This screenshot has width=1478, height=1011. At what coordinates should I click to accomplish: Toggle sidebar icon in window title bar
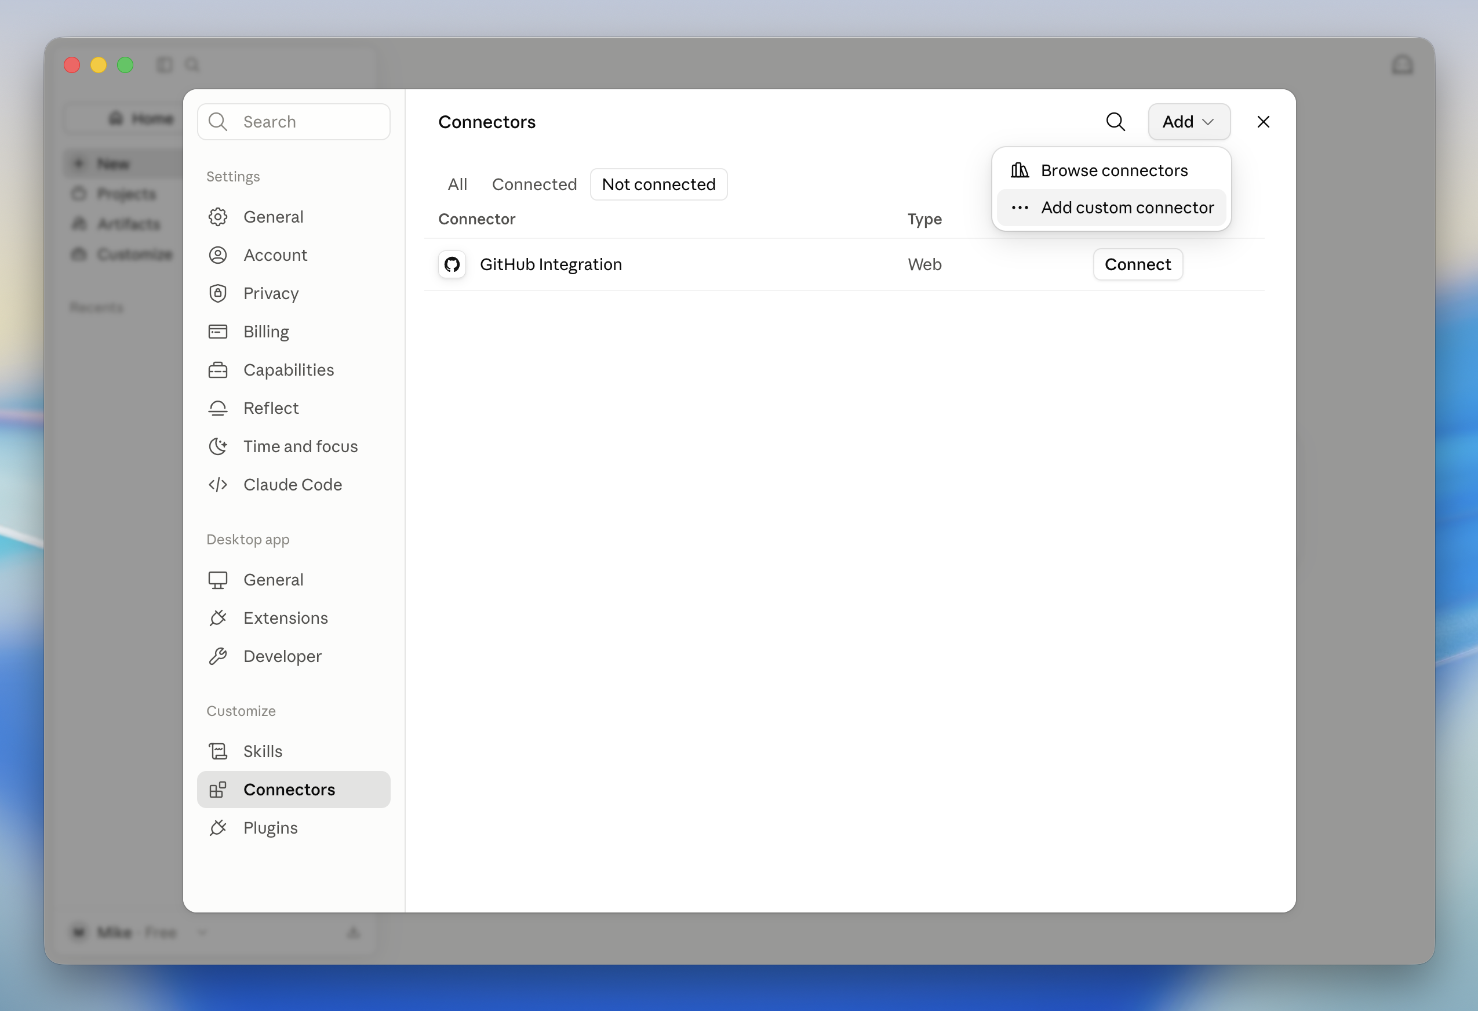165,65
